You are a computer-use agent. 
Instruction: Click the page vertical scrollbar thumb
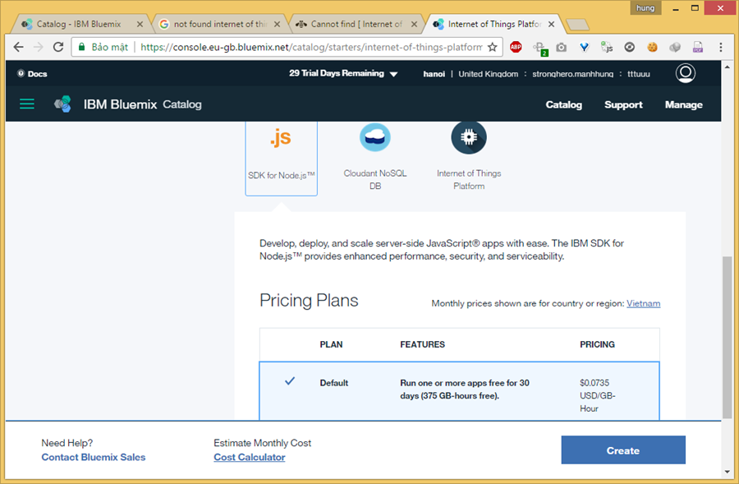tap(726, 337)
